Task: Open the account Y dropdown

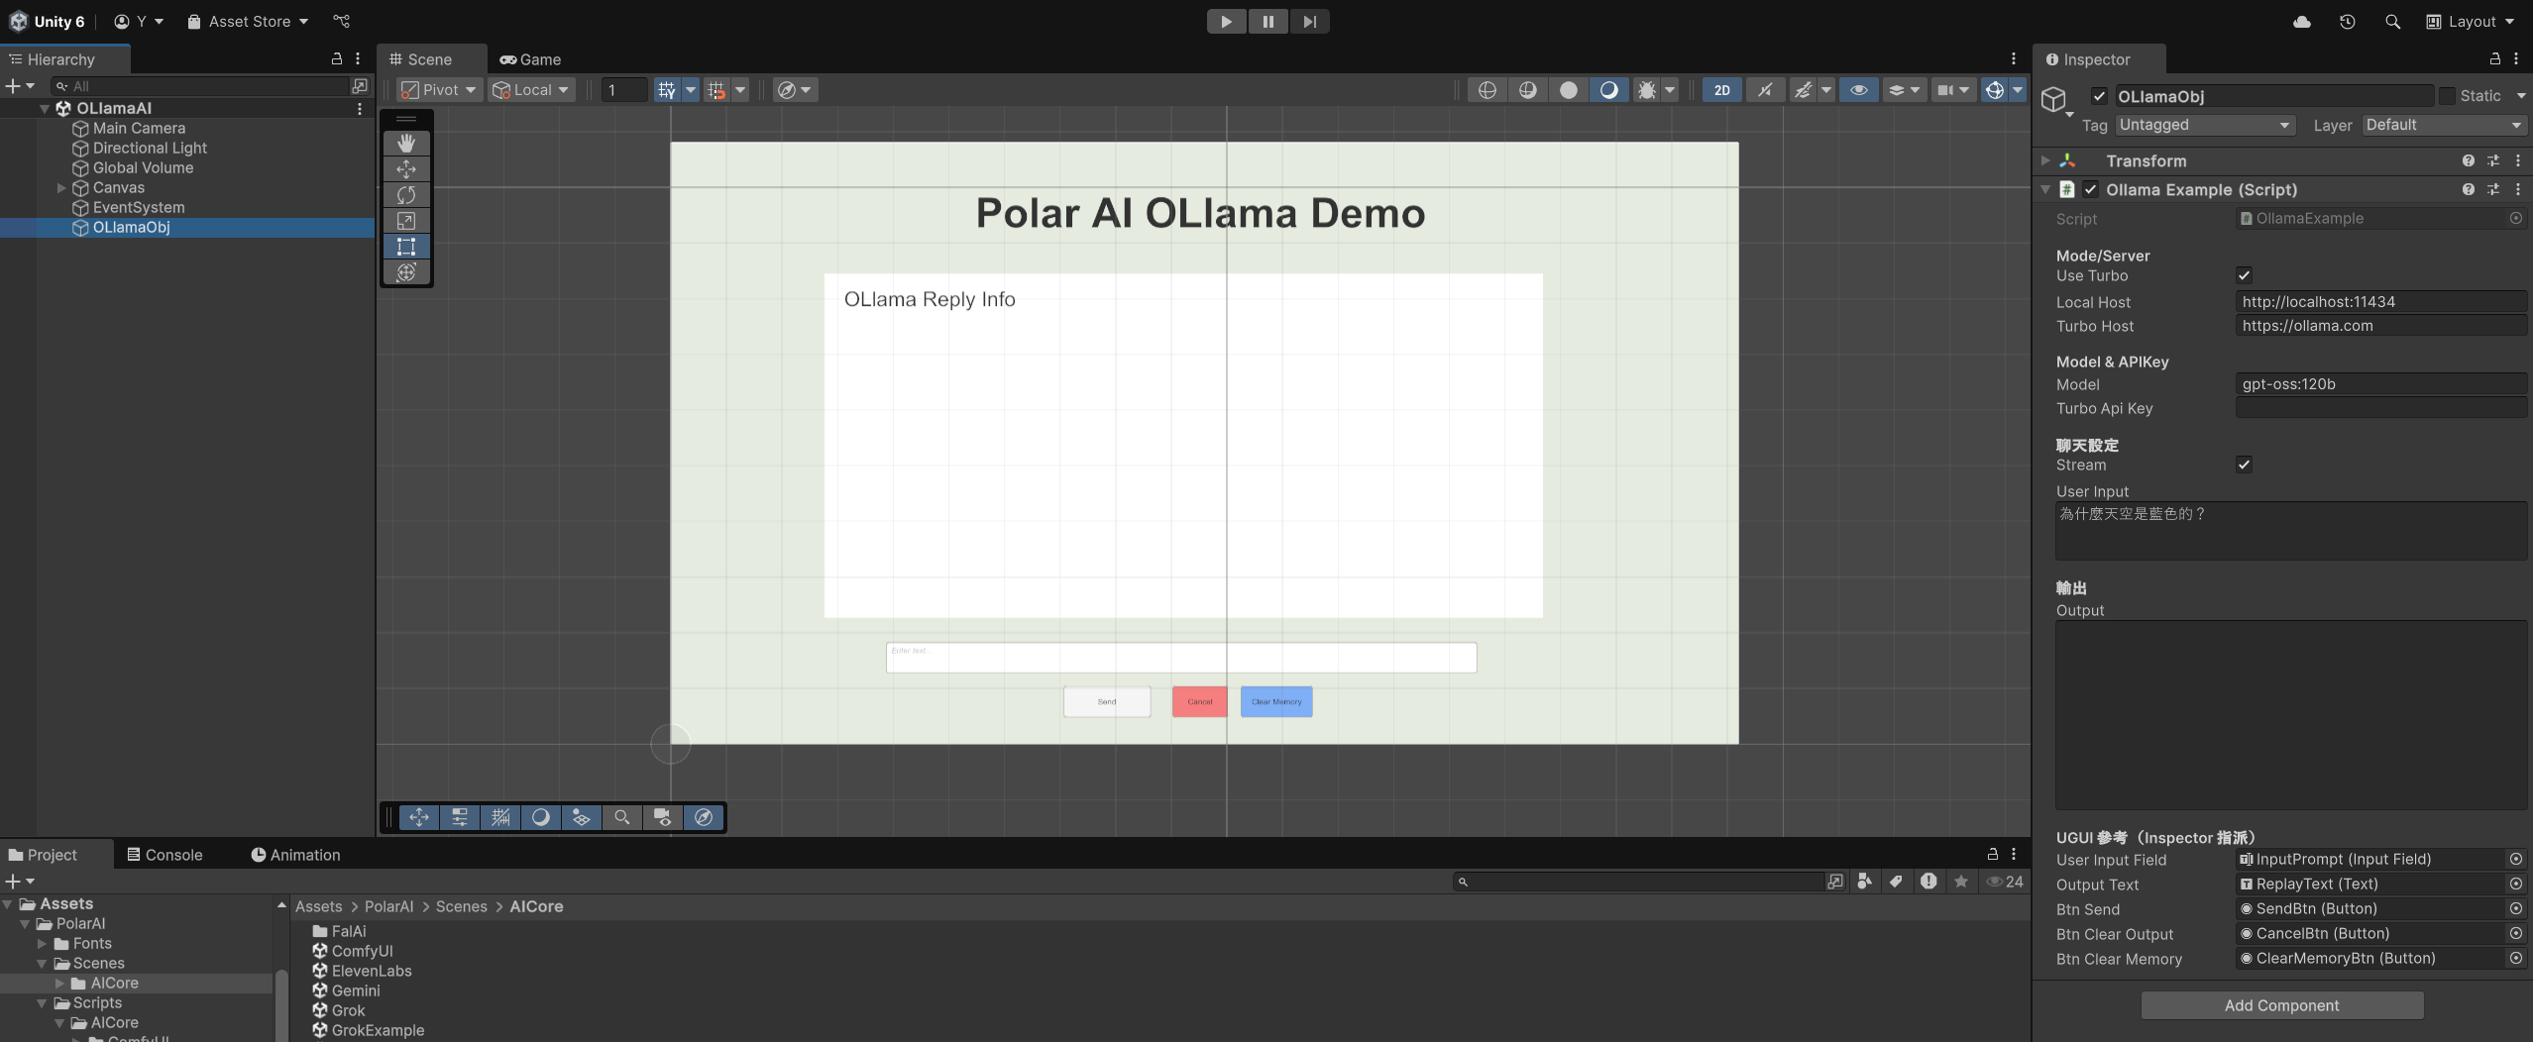Action: click(x=139, y=21)
